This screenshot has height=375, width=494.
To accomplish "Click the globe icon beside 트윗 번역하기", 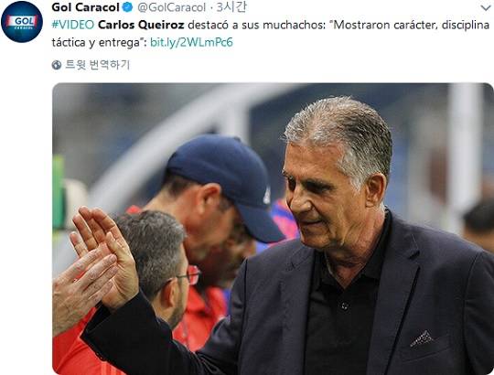I will click(57, 65).
